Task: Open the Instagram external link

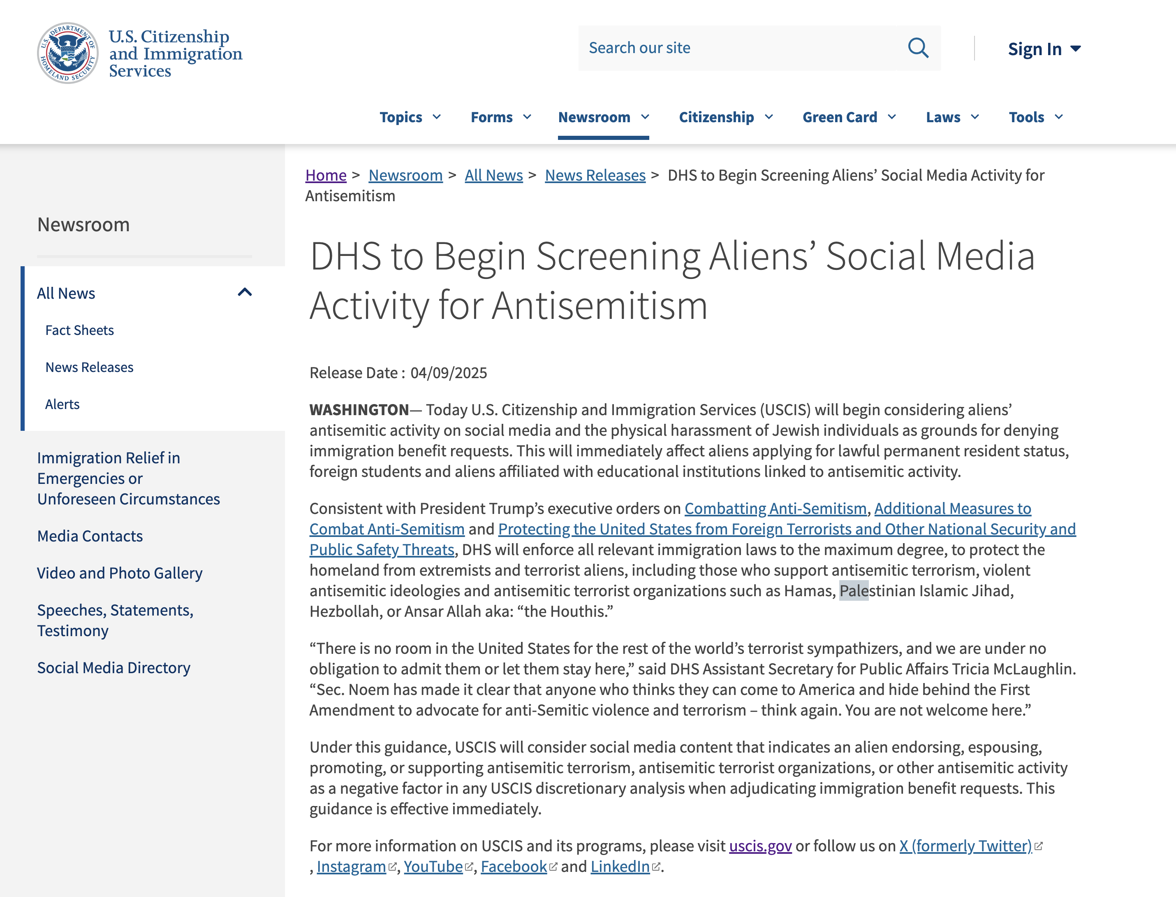Action: [x=351, y=866]
